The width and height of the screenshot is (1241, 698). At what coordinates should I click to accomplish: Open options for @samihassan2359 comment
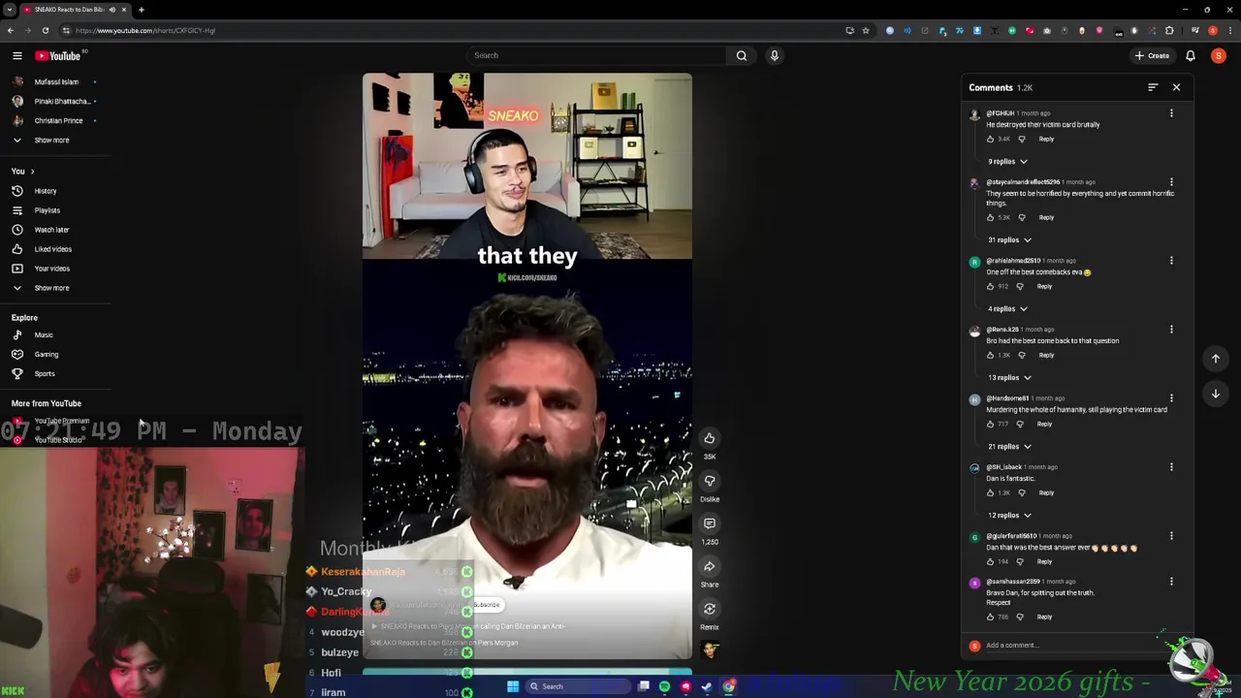pos(1171,582)
